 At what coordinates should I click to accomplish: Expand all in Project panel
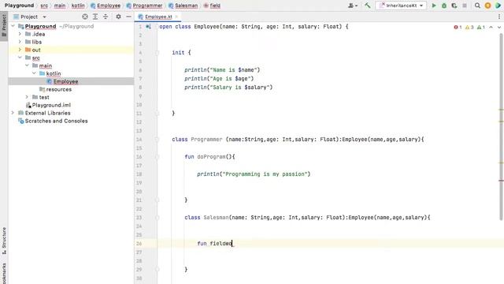[x=95, y=17]
